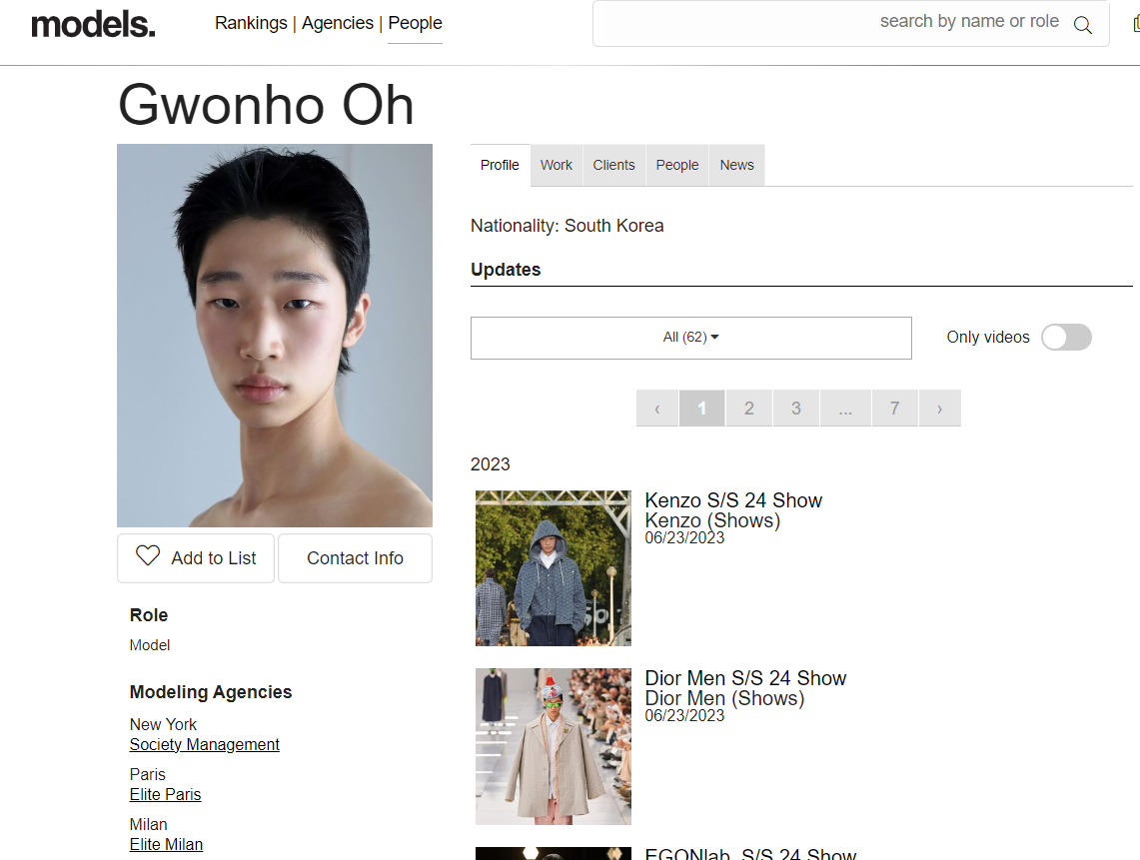1140x860 pixels.
Task: Toggle the Only videos switch
Action: click(1066, 338)
